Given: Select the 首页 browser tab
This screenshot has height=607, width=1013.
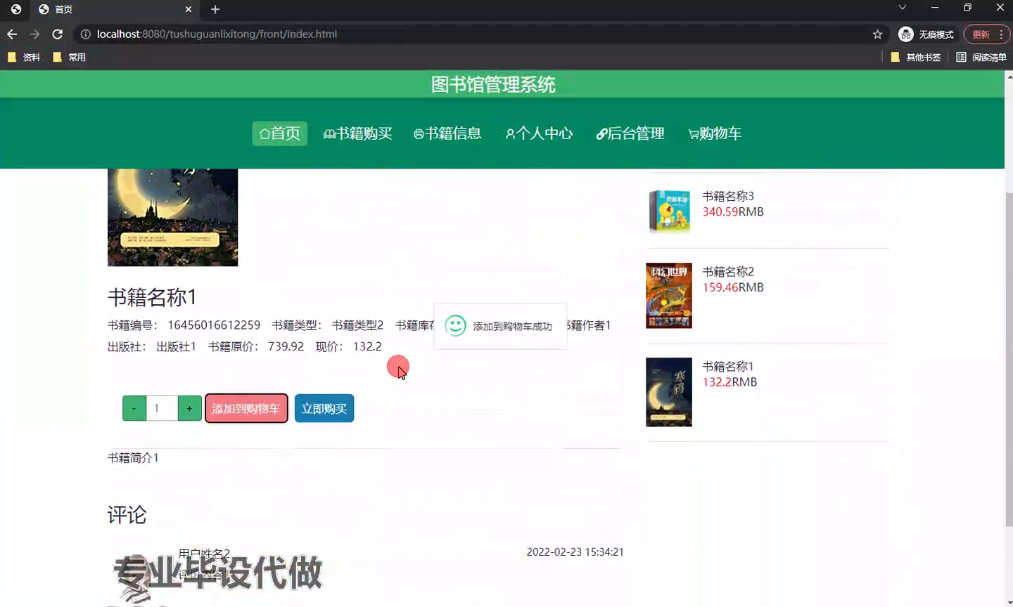Looking at the screenshot, I should tap(115, 9).
